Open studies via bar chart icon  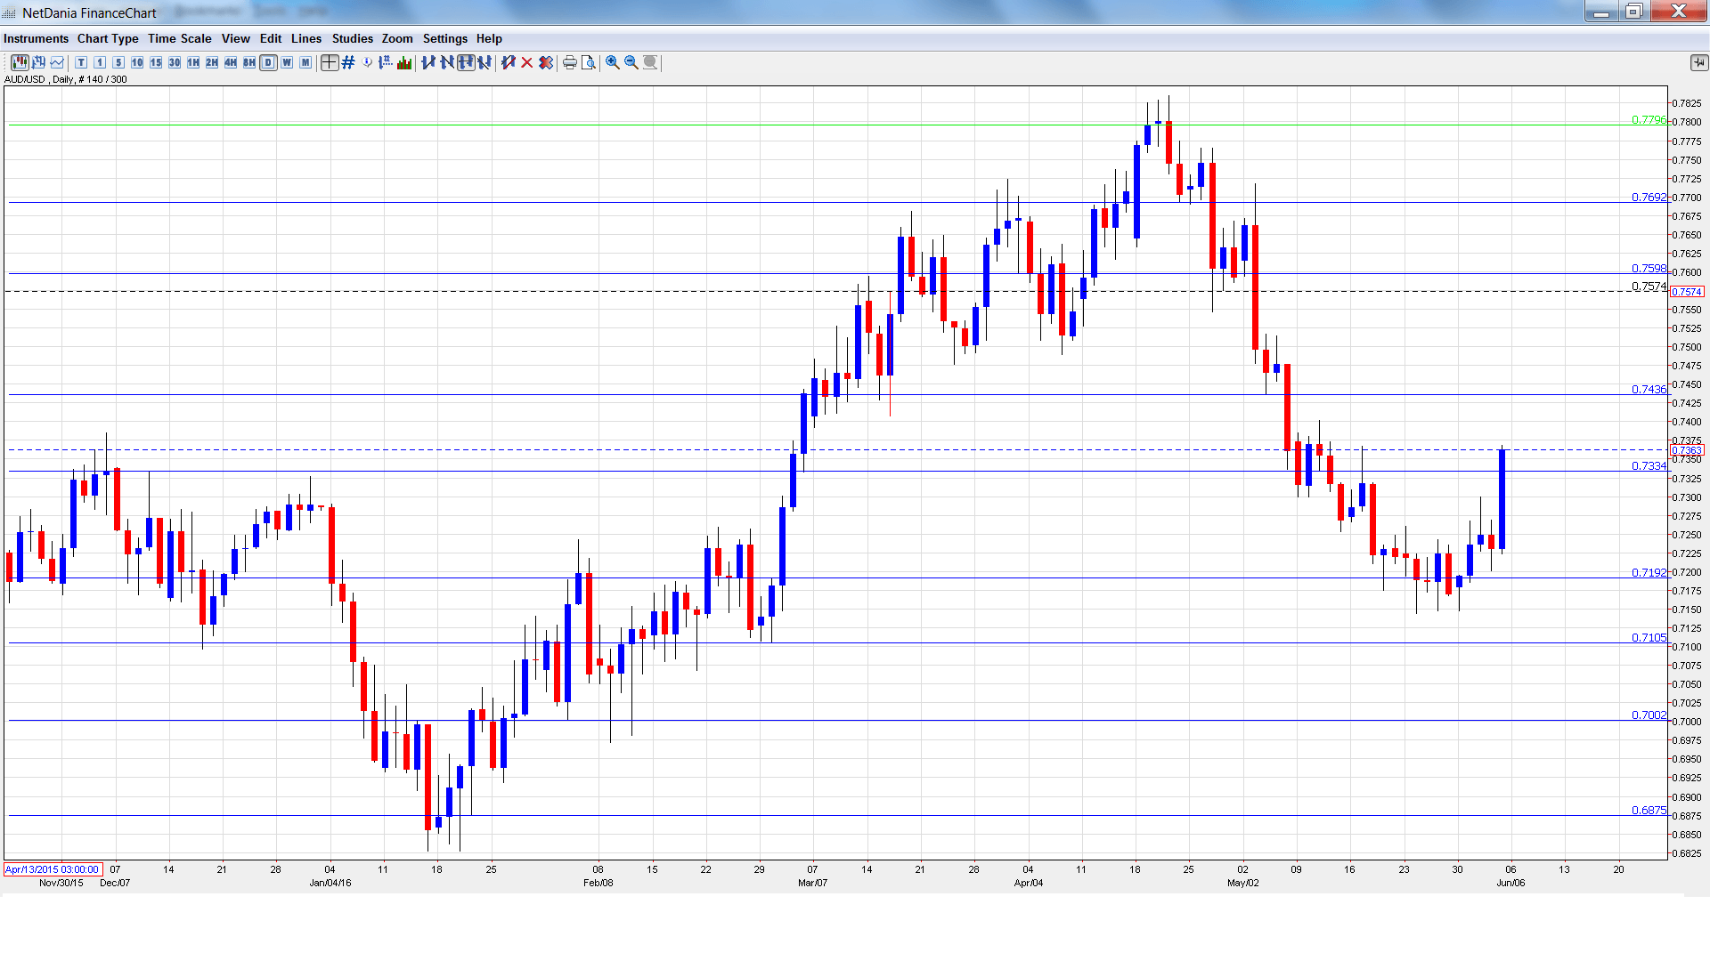[404, 62]
